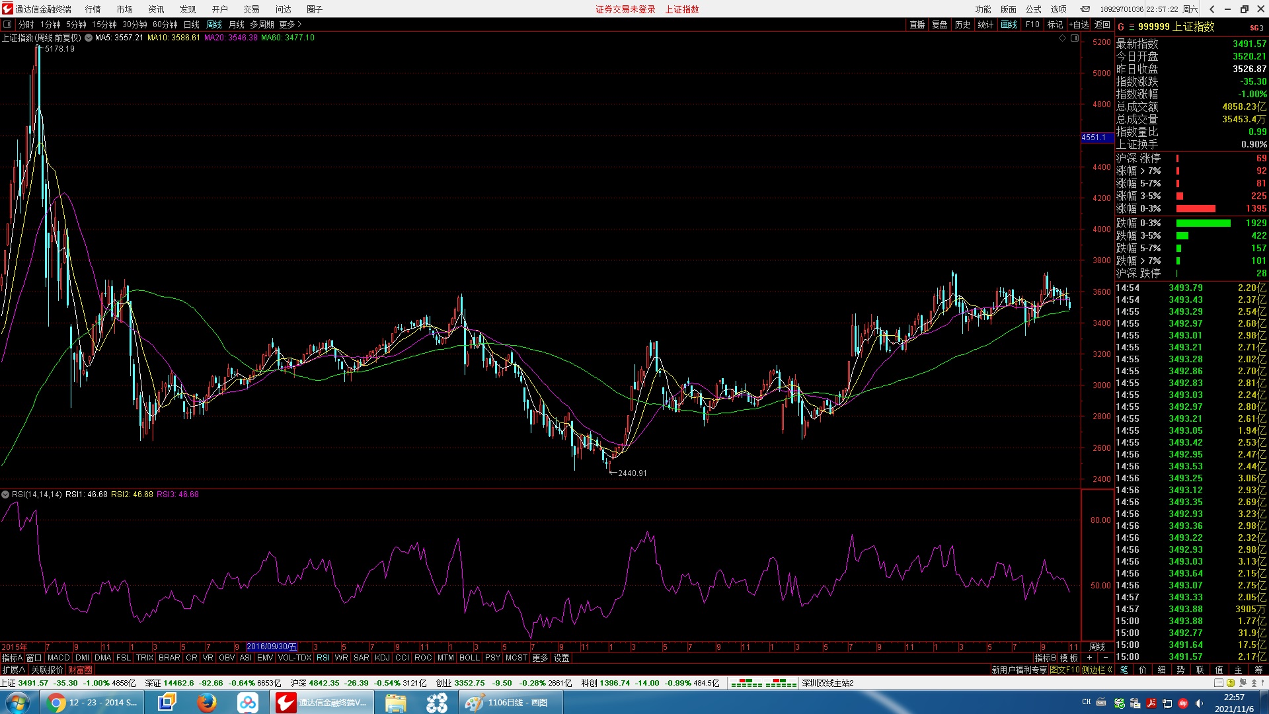Viewport: 1269px width, 714px height.
Task: Click the green 跌幅 0-3% bar
Action: tap(1203, 223)
